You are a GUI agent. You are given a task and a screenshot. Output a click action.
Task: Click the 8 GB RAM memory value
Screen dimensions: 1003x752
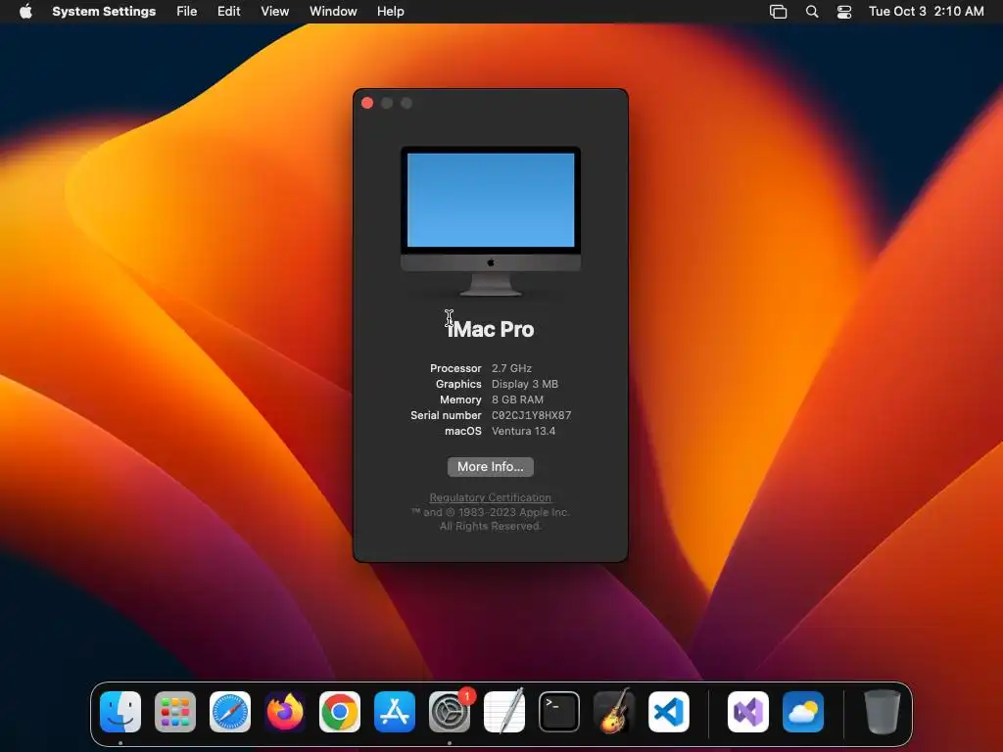click(x=517, y=399)
